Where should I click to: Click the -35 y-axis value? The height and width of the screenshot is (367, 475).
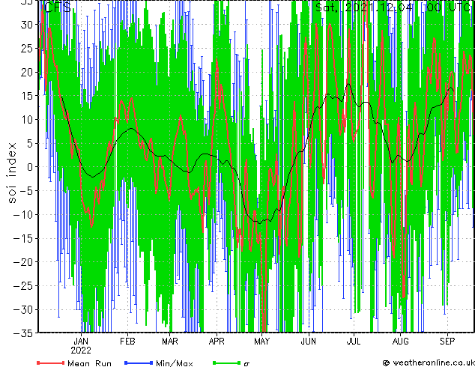23,333
